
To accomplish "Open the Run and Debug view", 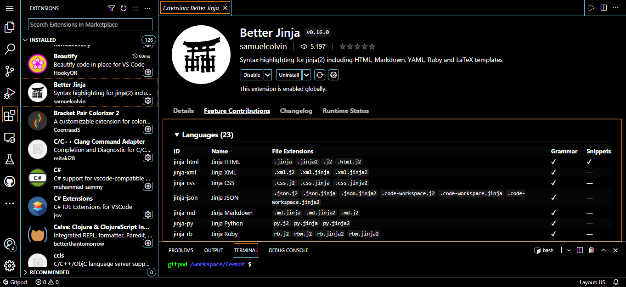I will coord(10,93).
